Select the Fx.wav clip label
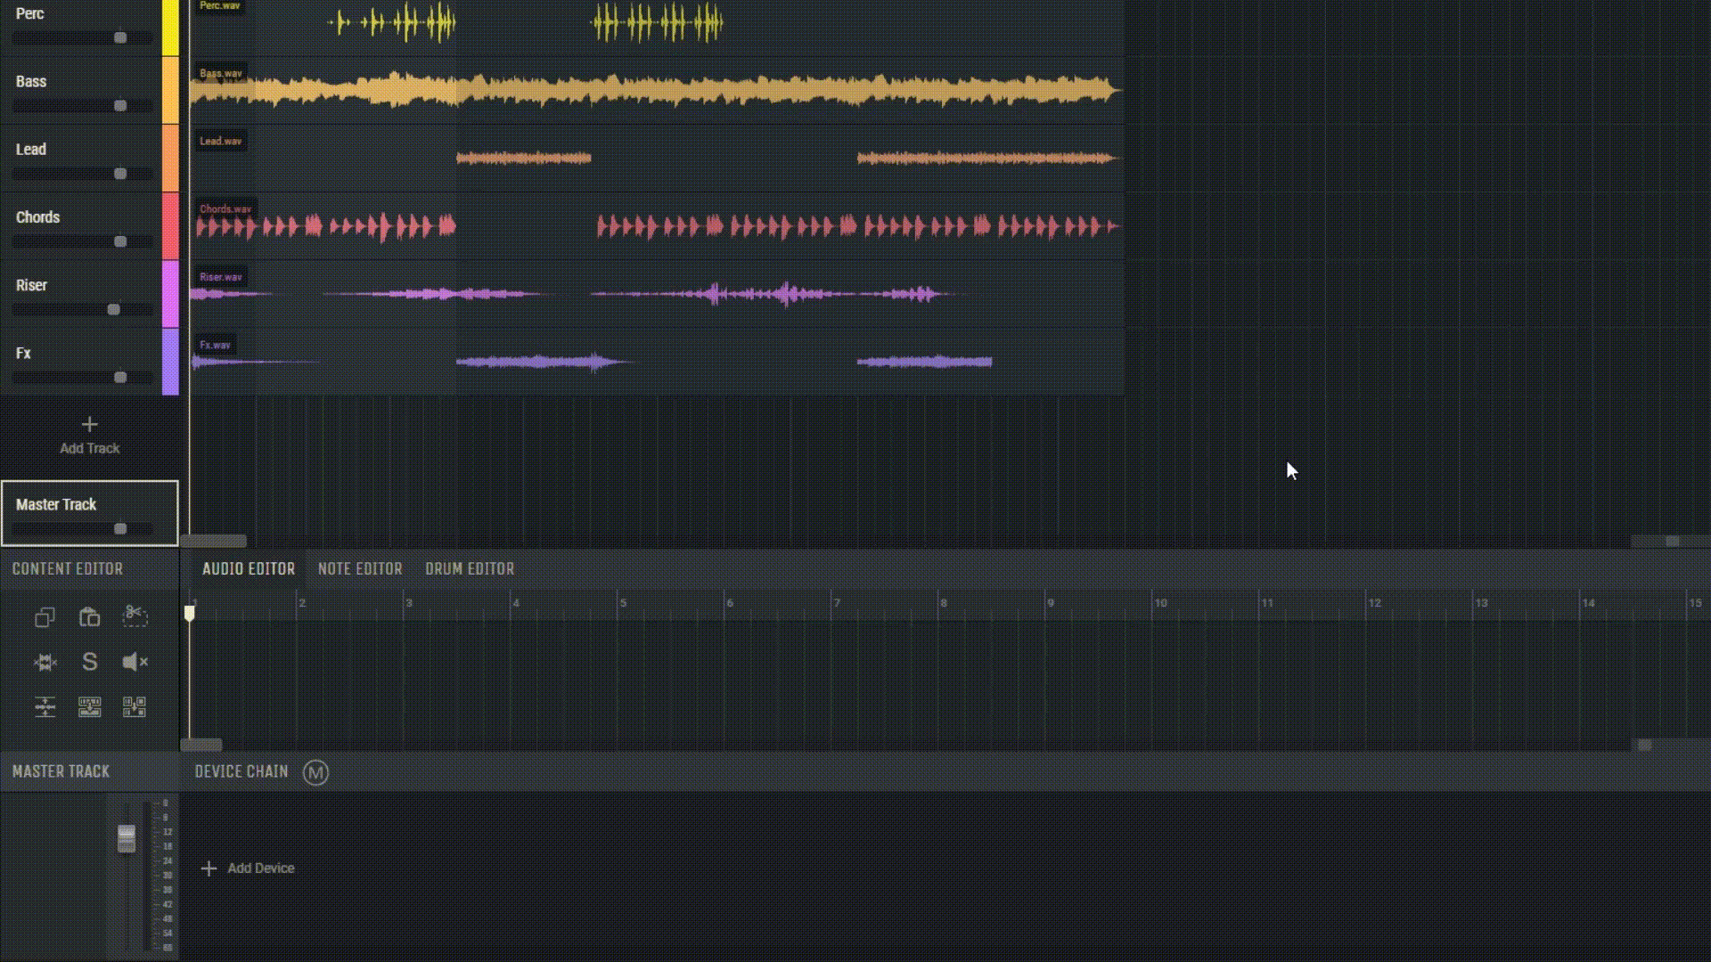The width and height of the screenshot is (1711, 962). pos(215,345)
